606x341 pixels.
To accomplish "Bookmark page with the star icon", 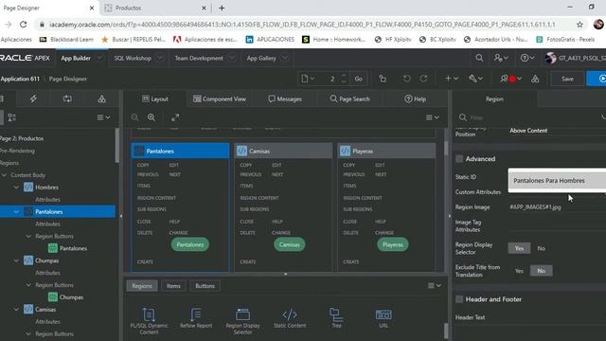I will pyautogui.click(x=579, y=25).
